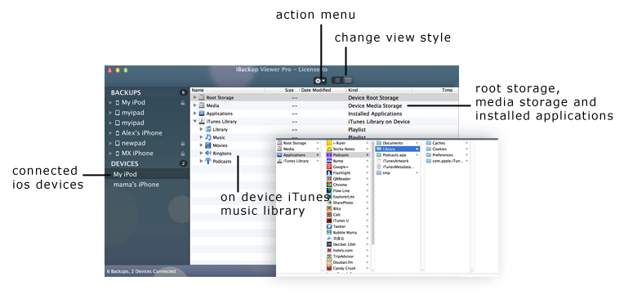Expand the MX iPhone backup
The width and height of the screenshot is (624, 299).
click(x=110, y=154)
